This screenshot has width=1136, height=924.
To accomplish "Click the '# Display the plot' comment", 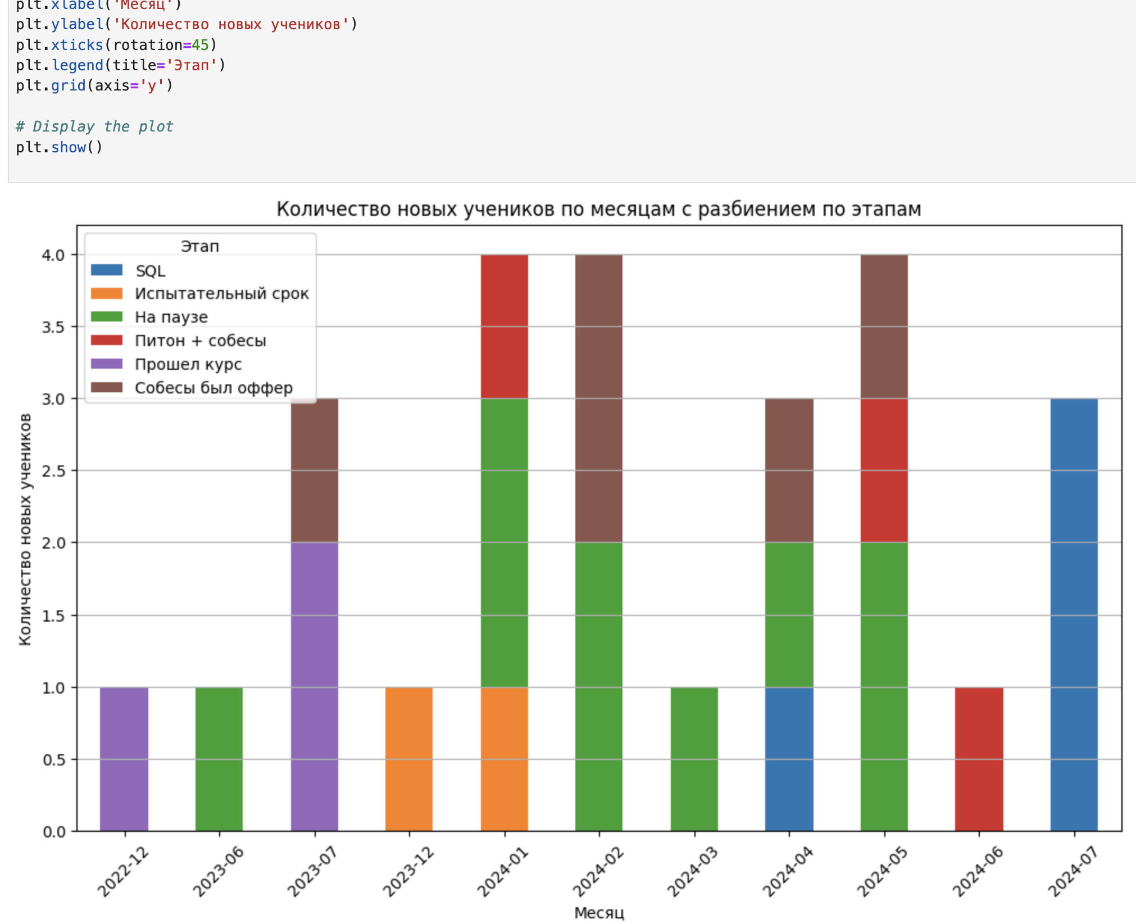I will (x=94, y=126).
